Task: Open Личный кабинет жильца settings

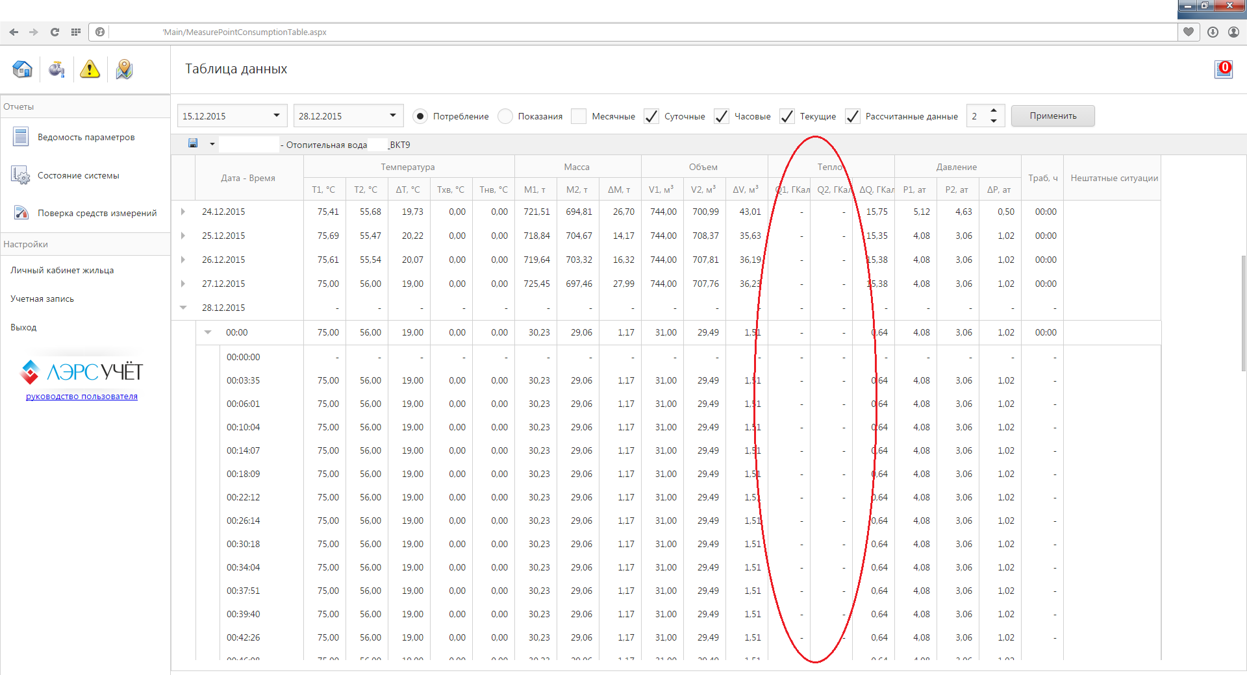Action: tap(62, 270)
